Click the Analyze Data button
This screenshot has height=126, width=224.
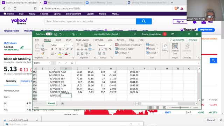point(175,49)
